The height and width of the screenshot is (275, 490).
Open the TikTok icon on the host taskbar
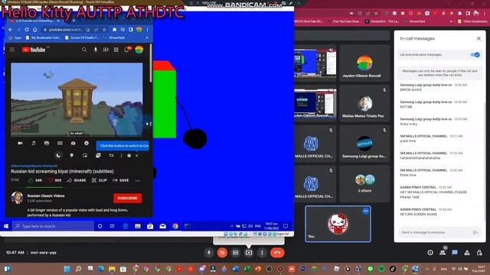(393, 269)
